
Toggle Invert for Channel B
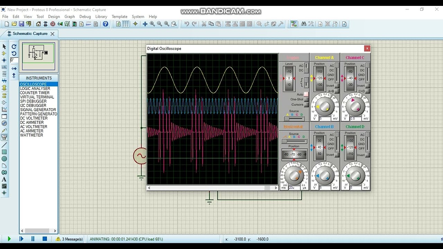coord(337,155)
